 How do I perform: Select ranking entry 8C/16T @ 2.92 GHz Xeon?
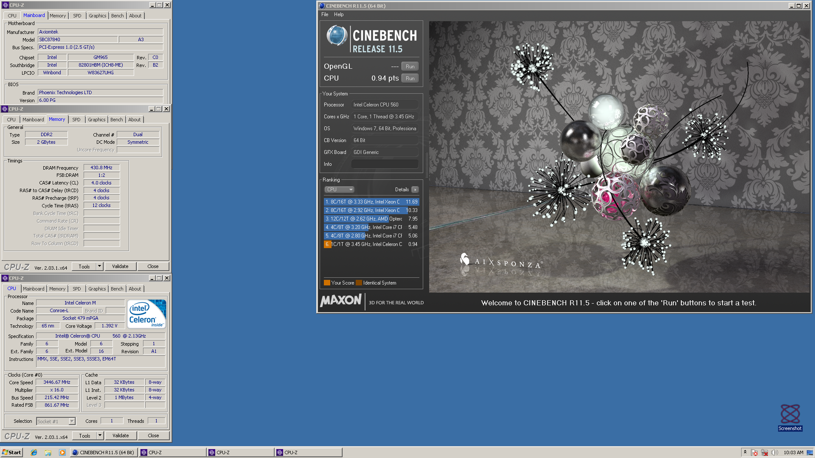(371, 210)
